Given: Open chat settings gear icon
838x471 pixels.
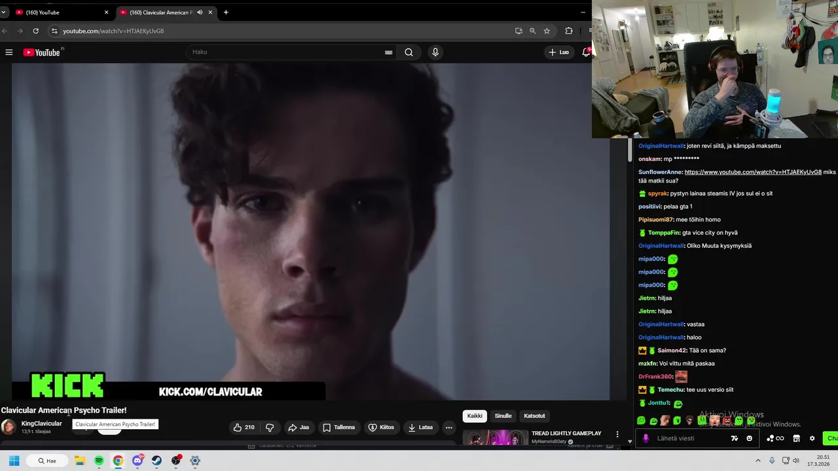Looking at the screenshot, I should 812,438.
